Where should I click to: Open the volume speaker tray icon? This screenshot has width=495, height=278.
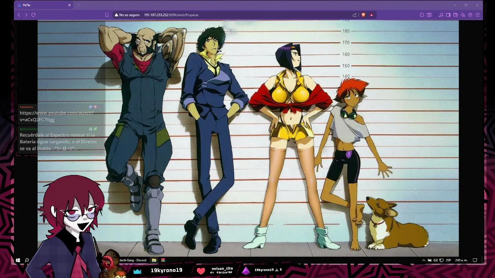pos(435,260)
